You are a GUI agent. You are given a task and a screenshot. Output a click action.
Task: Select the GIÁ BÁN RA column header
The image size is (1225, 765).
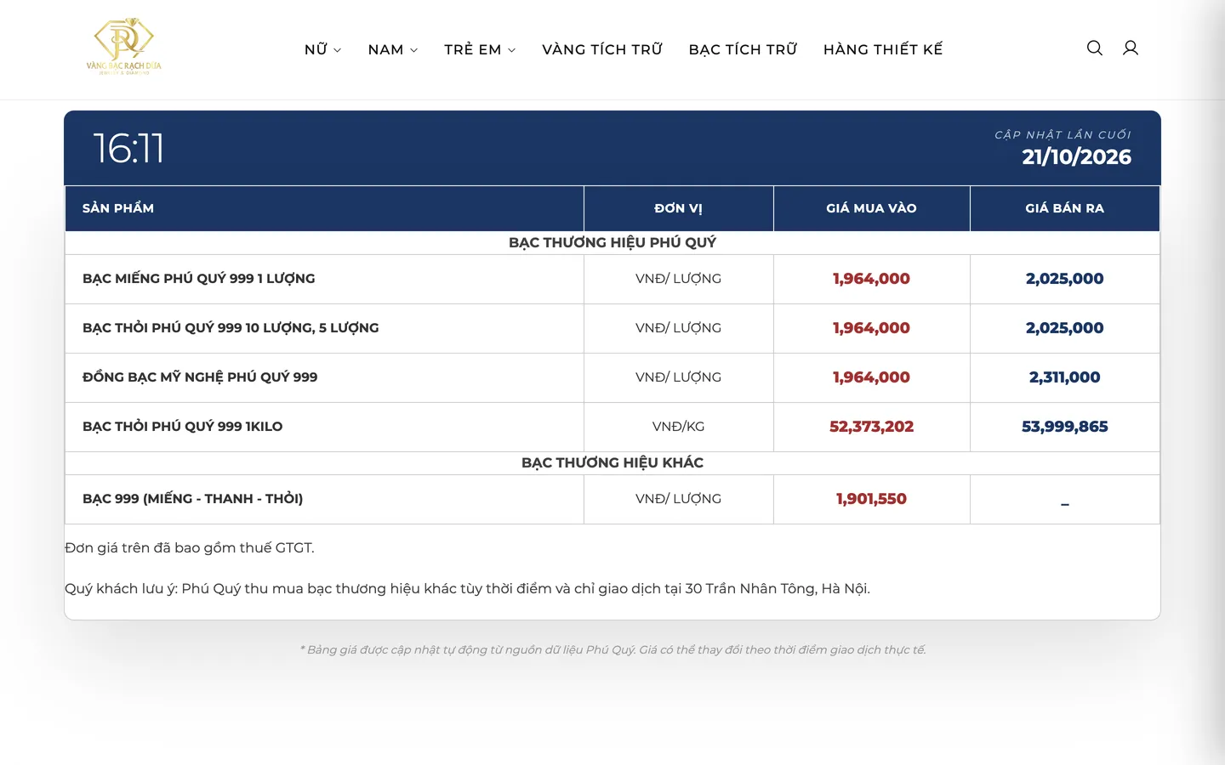pos(1065,208)
